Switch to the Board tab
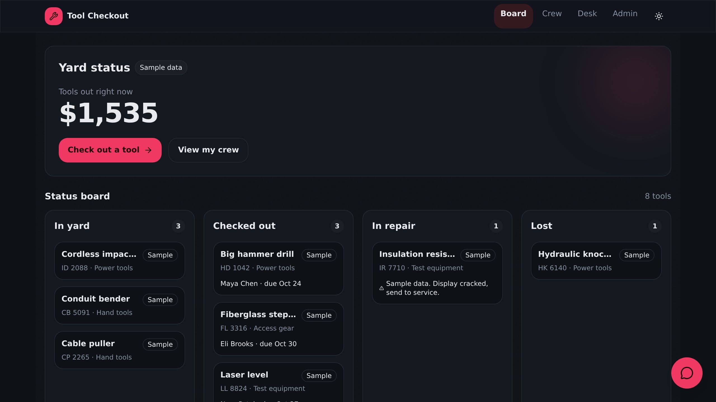The image size is (716, 402). pyautogui.click(x=513, y=16)
